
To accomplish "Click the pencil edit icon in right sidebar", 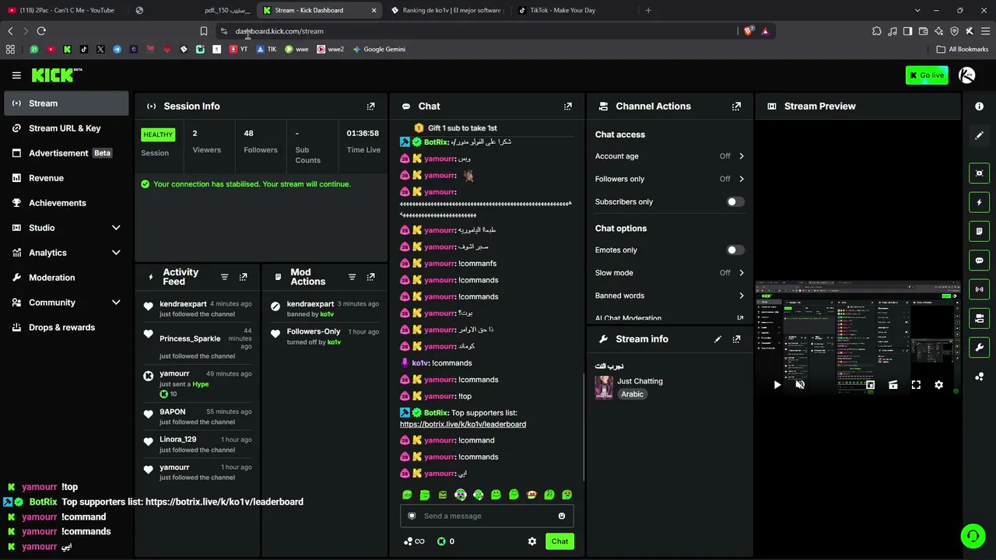I will pyautogui.click(x=980, y=135).
